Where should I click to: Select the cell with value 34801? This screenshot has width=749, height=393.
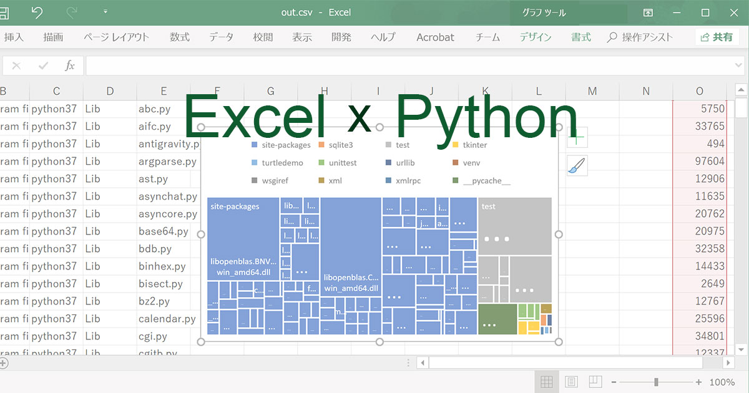700,336
